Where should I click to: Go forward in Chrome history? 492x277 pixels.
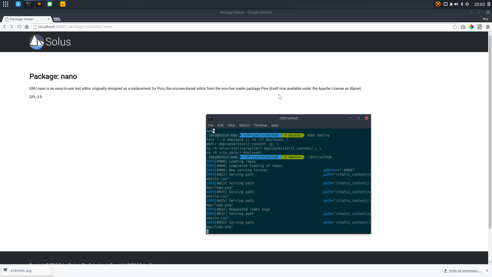(12, 27)
